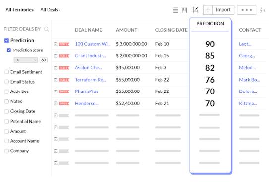The width and height of the screenshot is (269, 182).
Task: Open the Grant Industr... deal
Action: tap(90, 56)
